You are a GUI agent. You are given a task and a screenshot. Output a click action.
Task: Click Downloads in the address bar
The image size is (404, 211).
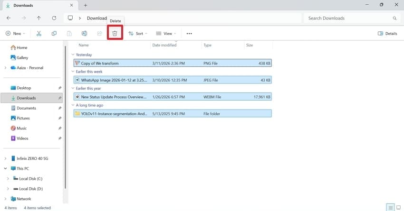tap(96, 18)
